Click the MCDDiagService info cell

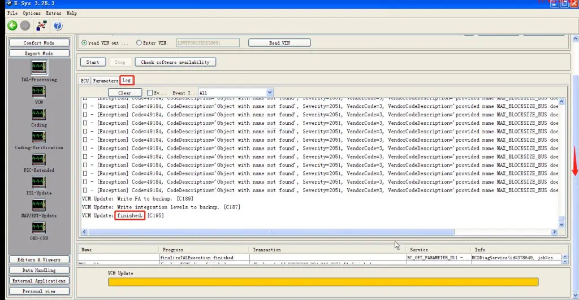[x=516, y=258]
